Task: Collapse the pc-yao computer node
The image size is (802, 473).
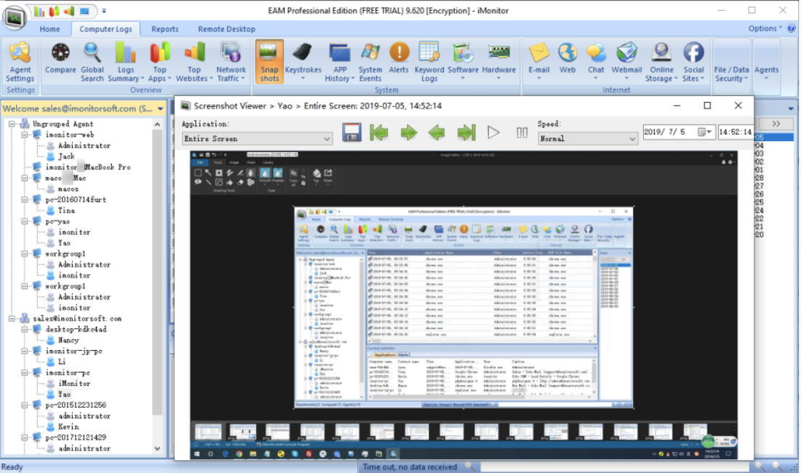Action: [x=25, y=221]
